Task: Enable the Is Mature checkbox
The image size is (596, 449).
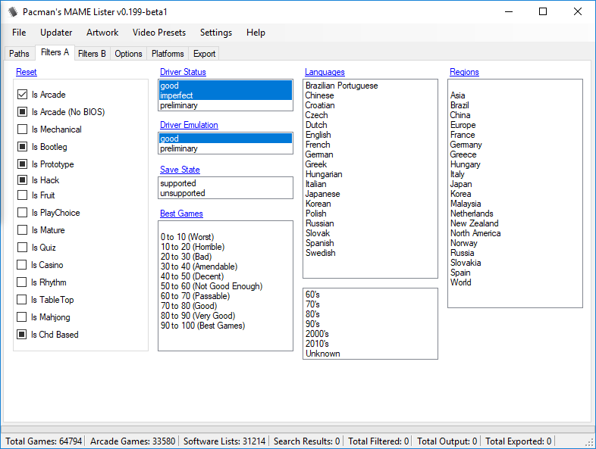Action: click(x=23, y=229)
